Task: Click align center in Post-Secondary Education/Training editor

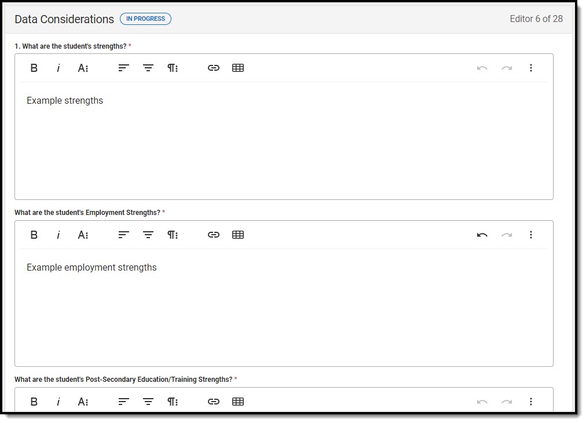Action: click(148, 402)
